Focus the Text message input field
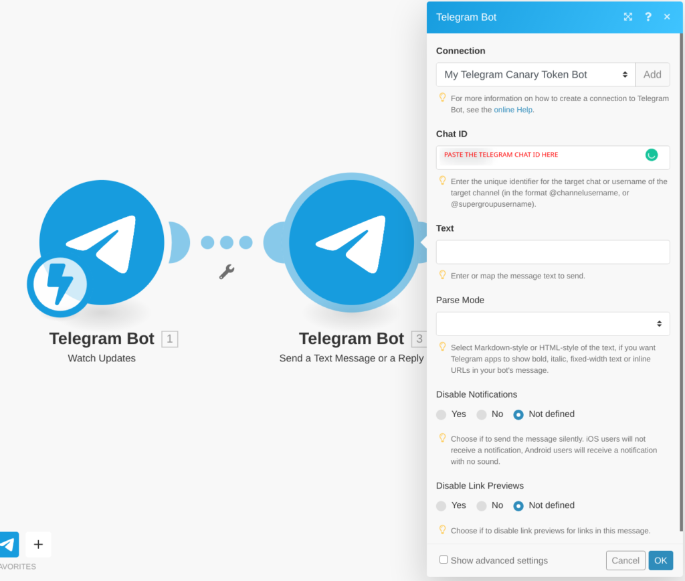The height and width of the screenshot is (581, 685). point(553,252)
